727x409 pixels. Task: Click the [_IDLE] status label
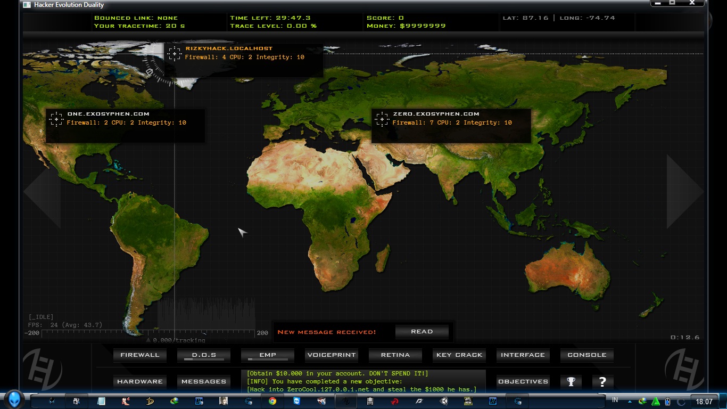(41, 317)
